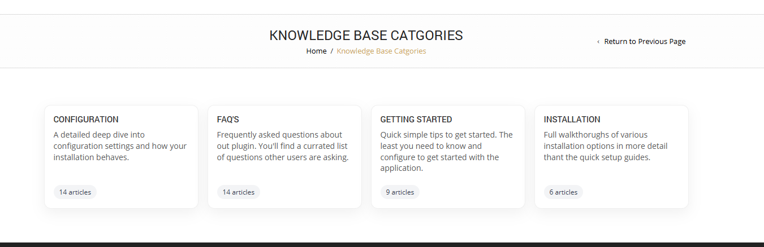
Task: Select the Configuration description text
Action: pyautogui.click(x=120, y=146)
